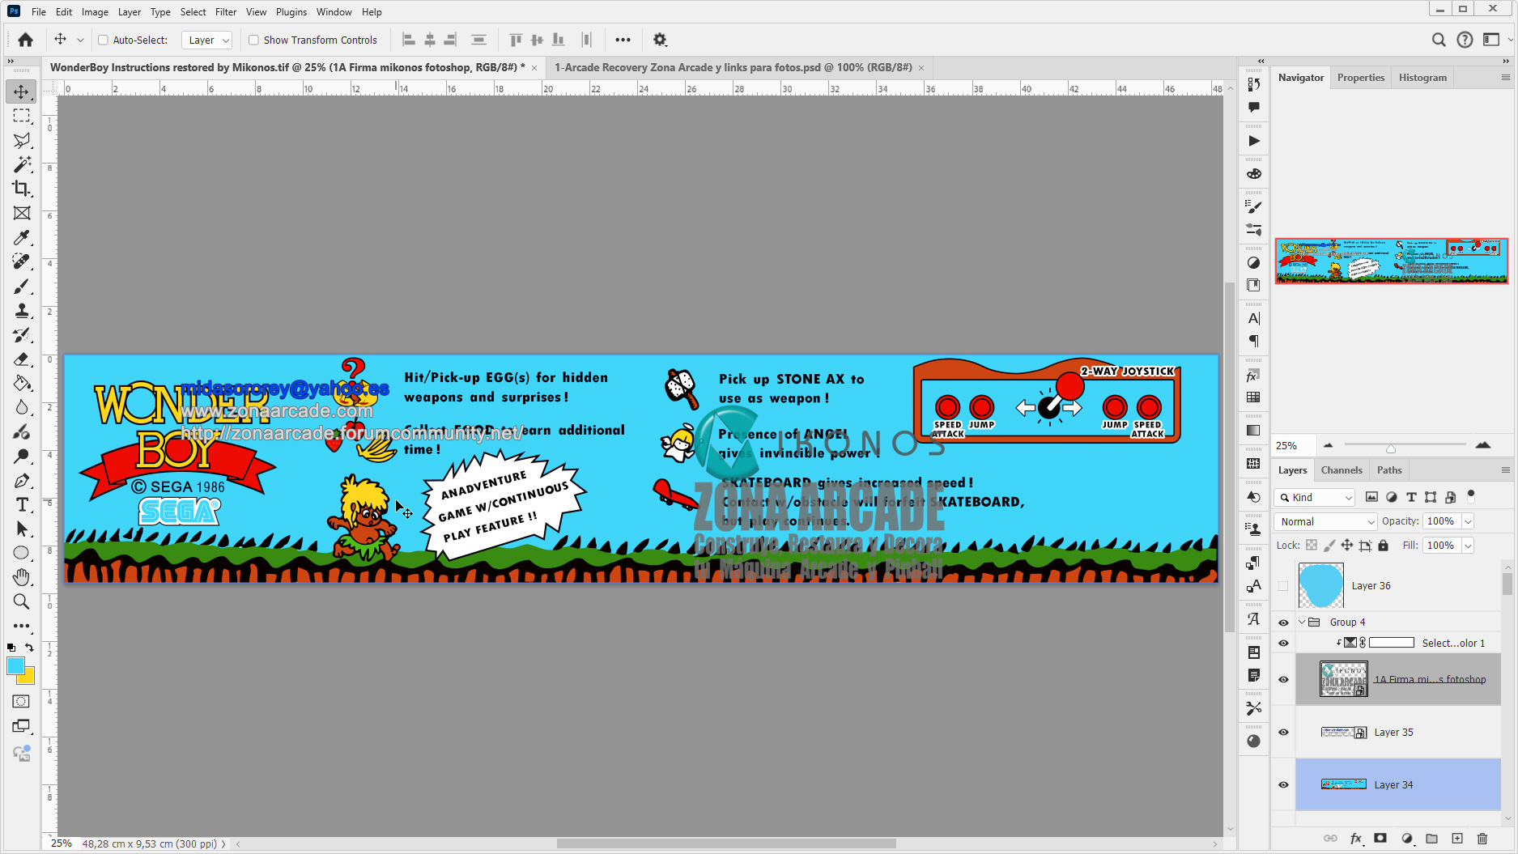Viewport: 1518px width, 854px height.
Task: Select the Crop tool
Action: point(22,189)
